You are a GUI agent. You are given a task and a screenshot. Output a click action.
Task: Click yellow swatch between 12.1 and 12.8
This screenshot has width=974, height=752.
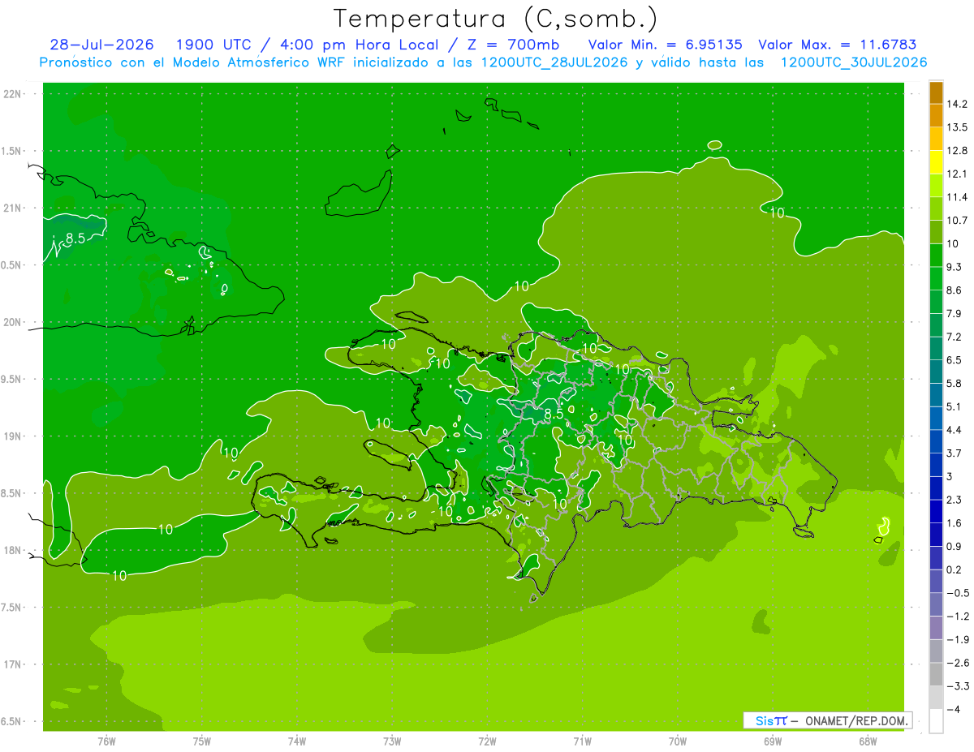coord(936,162)
